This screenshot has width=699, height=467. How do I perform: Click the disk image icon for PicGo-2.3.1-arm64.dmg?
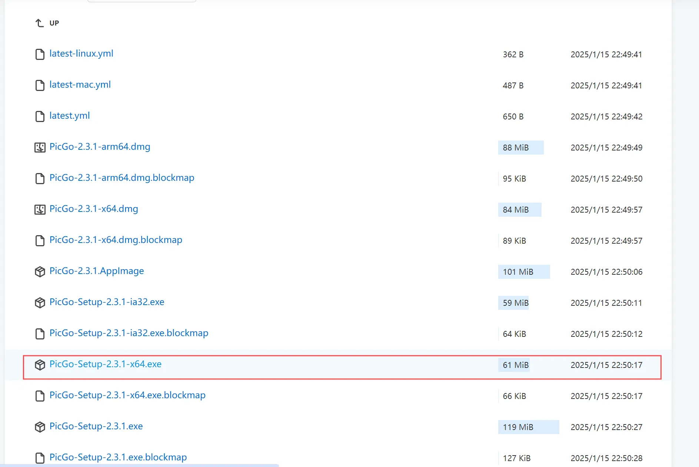coord(40,148)
